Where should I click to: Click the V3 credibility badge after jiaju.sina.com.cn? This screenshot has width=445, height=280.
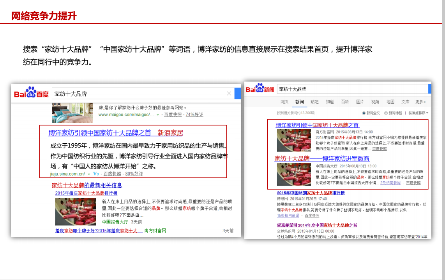coord(96,174)
